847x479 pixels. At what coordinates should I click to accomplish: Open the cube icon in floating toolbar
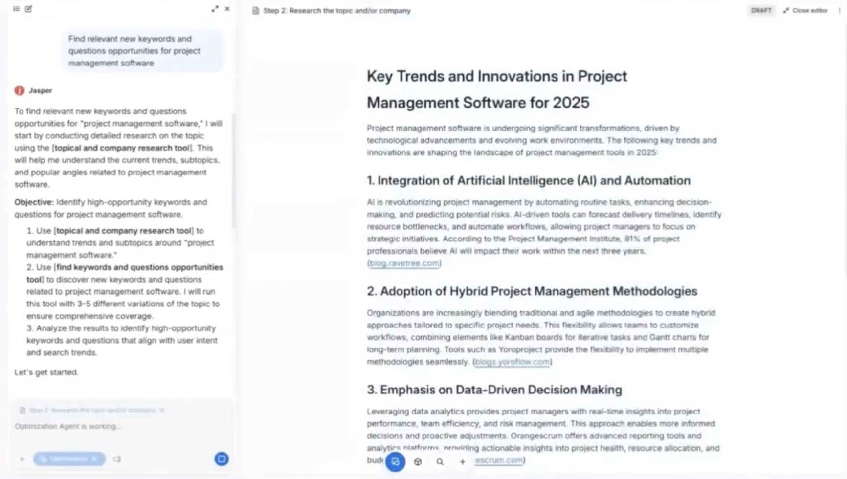418,461
